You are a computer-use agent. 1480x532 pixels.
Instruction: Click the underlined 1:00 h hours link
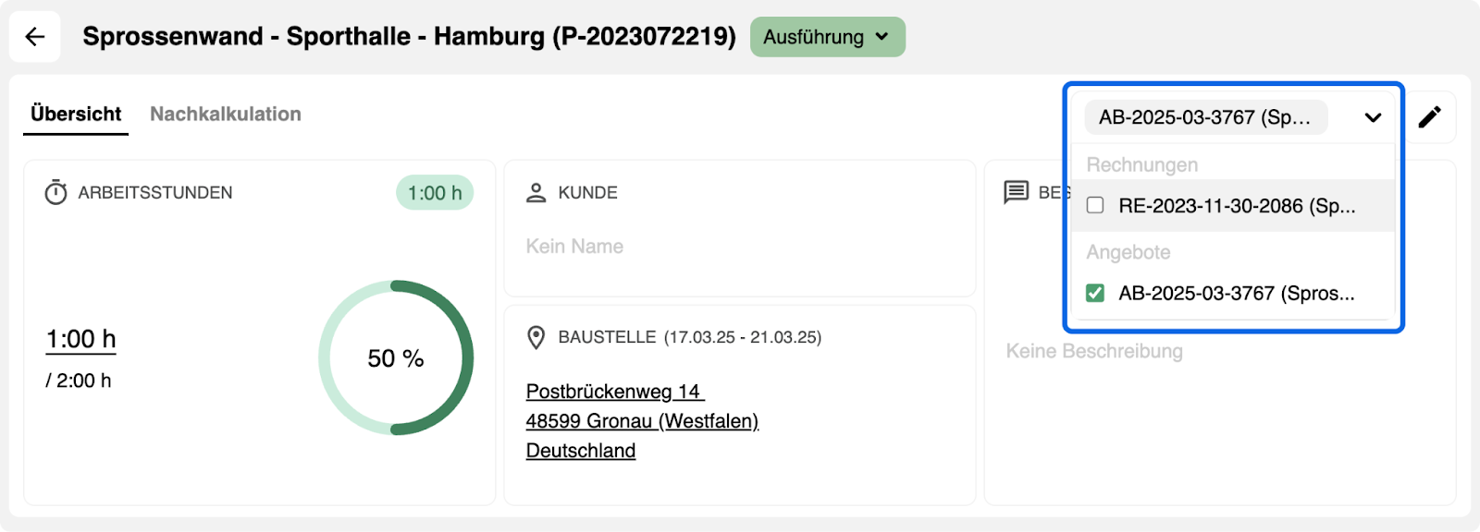point(81,339)
